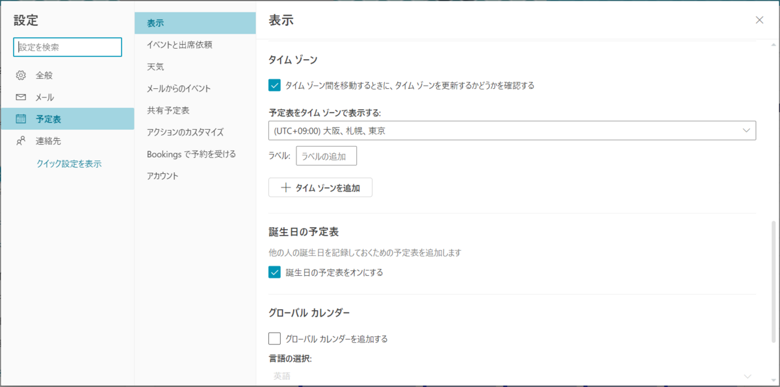Enable the グローバル カレンダーを追加する checkbox
Image resolution: width=780 pixels, height=387 pixels.
click(x=274, y=338)
